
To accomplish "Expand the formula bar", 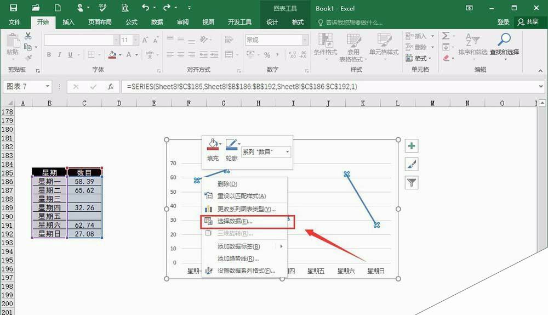I will coord(541,86).
